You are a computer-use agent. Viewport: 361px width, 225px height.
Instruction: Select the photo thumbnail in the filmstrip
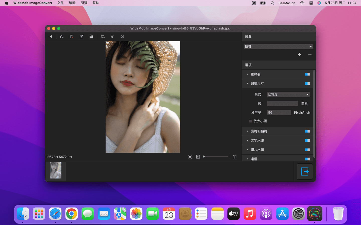point(56,170)
